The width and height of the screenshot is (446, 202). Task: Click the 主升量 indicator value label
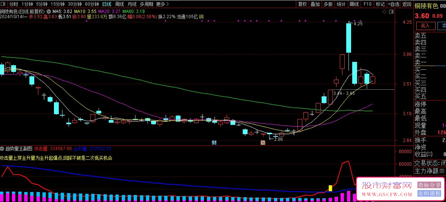point(92,148)
